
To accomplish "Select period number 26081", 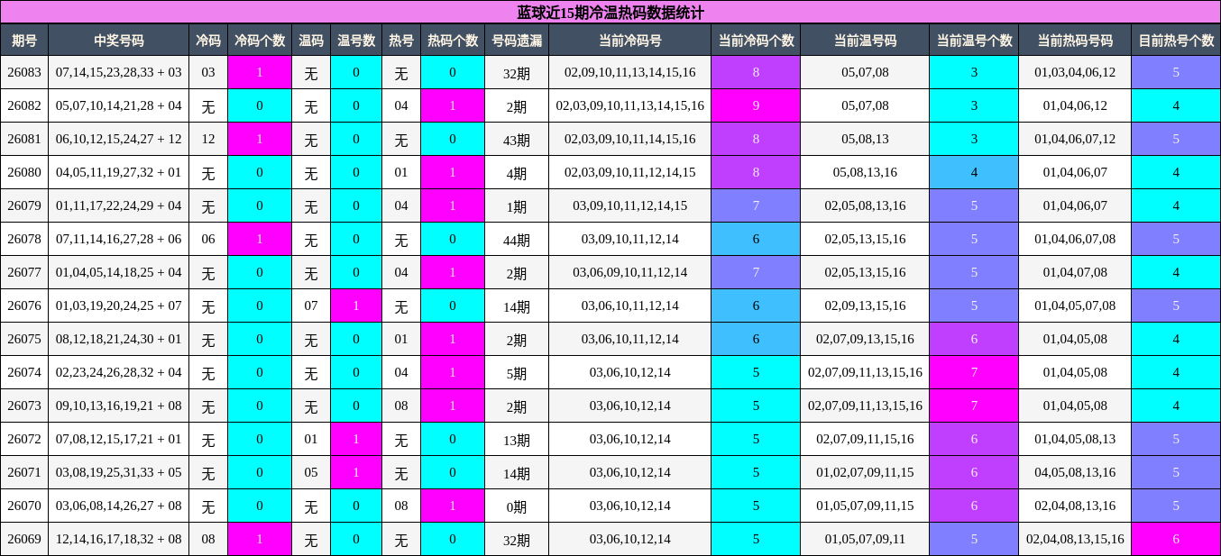I will click(24, 139).
